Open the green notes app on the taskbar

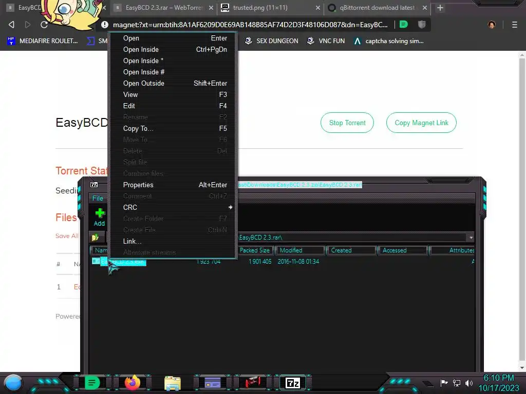(92, 383)
